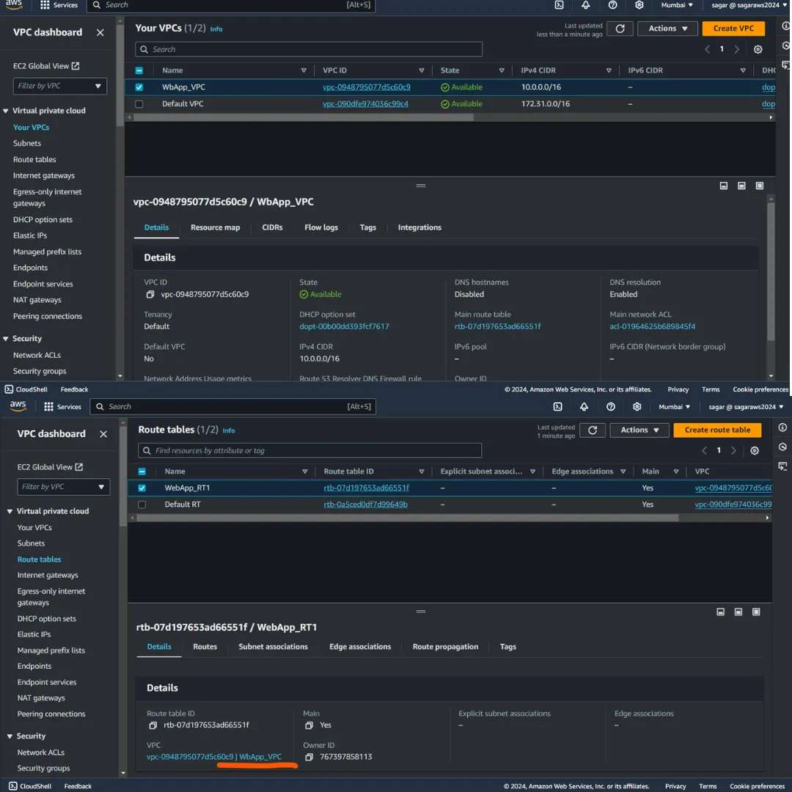Image resolution: width=792 pixels, height=792 pixels.
Task: Close the upper VPC dashboard sidebar
Action: 100,32
